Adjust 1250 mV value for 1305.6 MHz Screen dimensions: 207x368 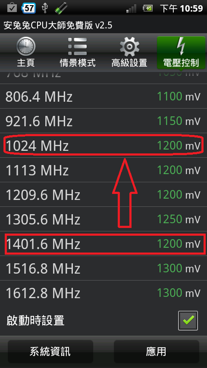click(x=179, y=219)
